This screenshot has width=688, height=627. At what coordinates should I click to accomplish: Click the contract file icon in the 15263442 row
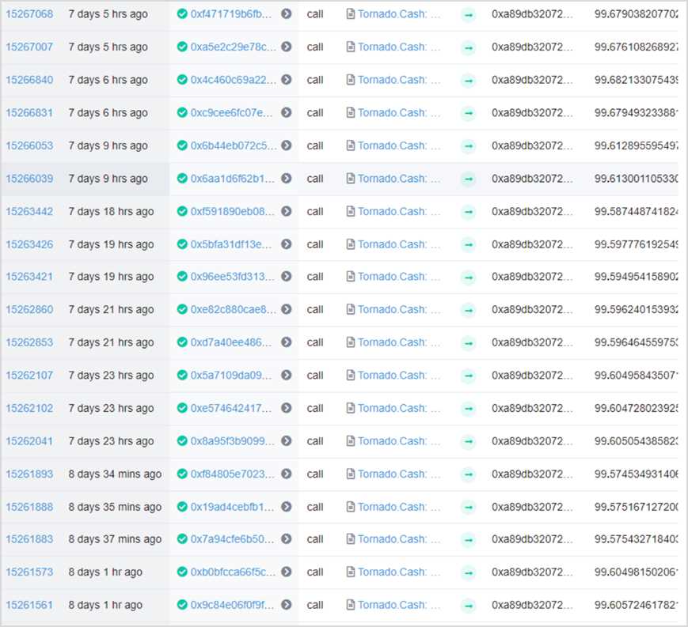point(351,212)
